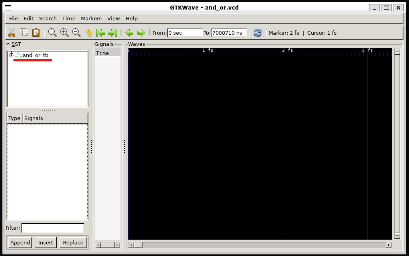Click the Copy traces icon
The height and width of the screenshot is (256, 409).
pos(24,32)
